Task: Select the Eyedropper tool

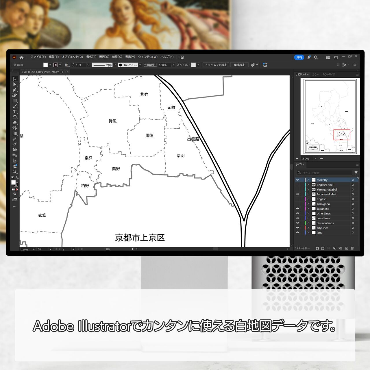Action: [15, 145]
